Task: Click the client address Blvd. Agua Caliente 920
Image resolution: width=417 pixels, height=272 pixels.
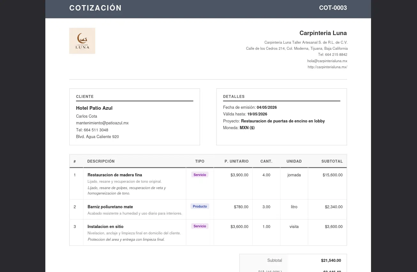Action: tap(97, 137)
